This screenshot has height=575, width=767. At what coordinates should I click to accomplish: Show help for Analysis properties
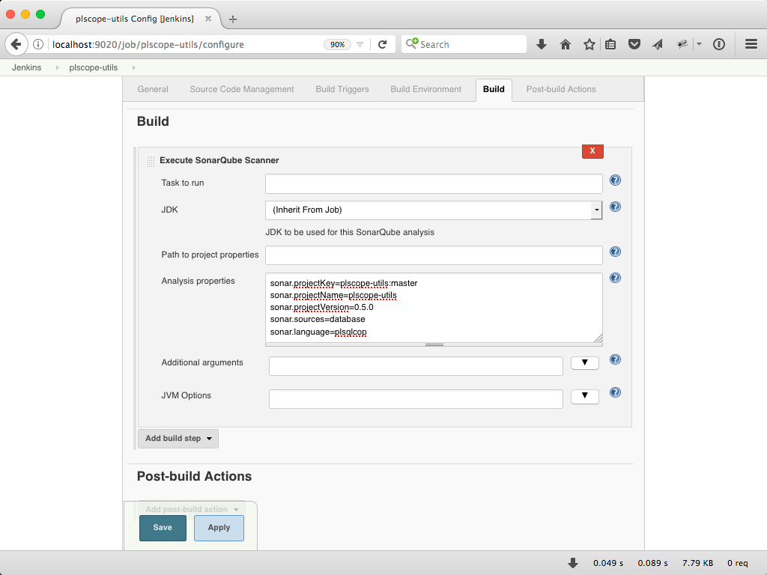coord(616,279)
